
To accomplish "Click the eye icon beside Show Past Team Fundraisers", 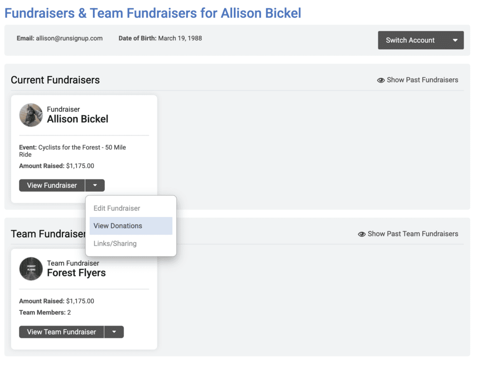I will pyautogui.click(x=362, y=234).
